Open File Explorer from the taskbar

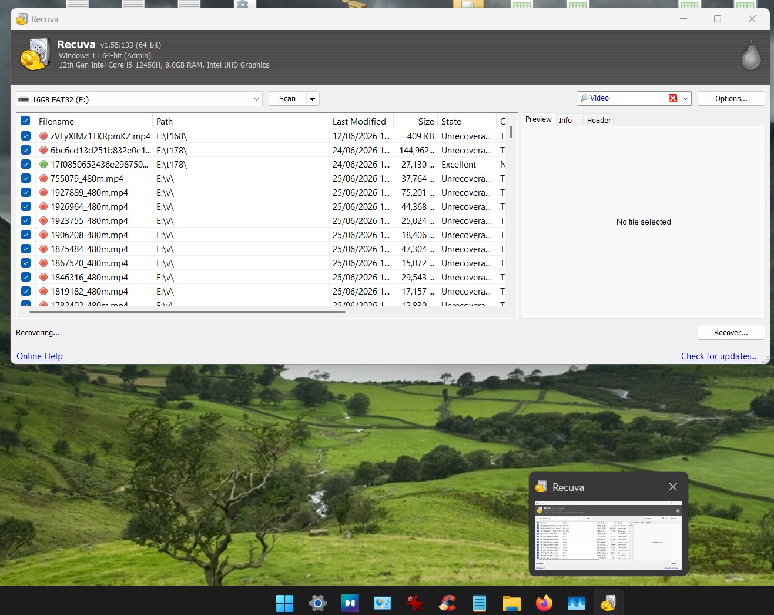coord(512,603)
